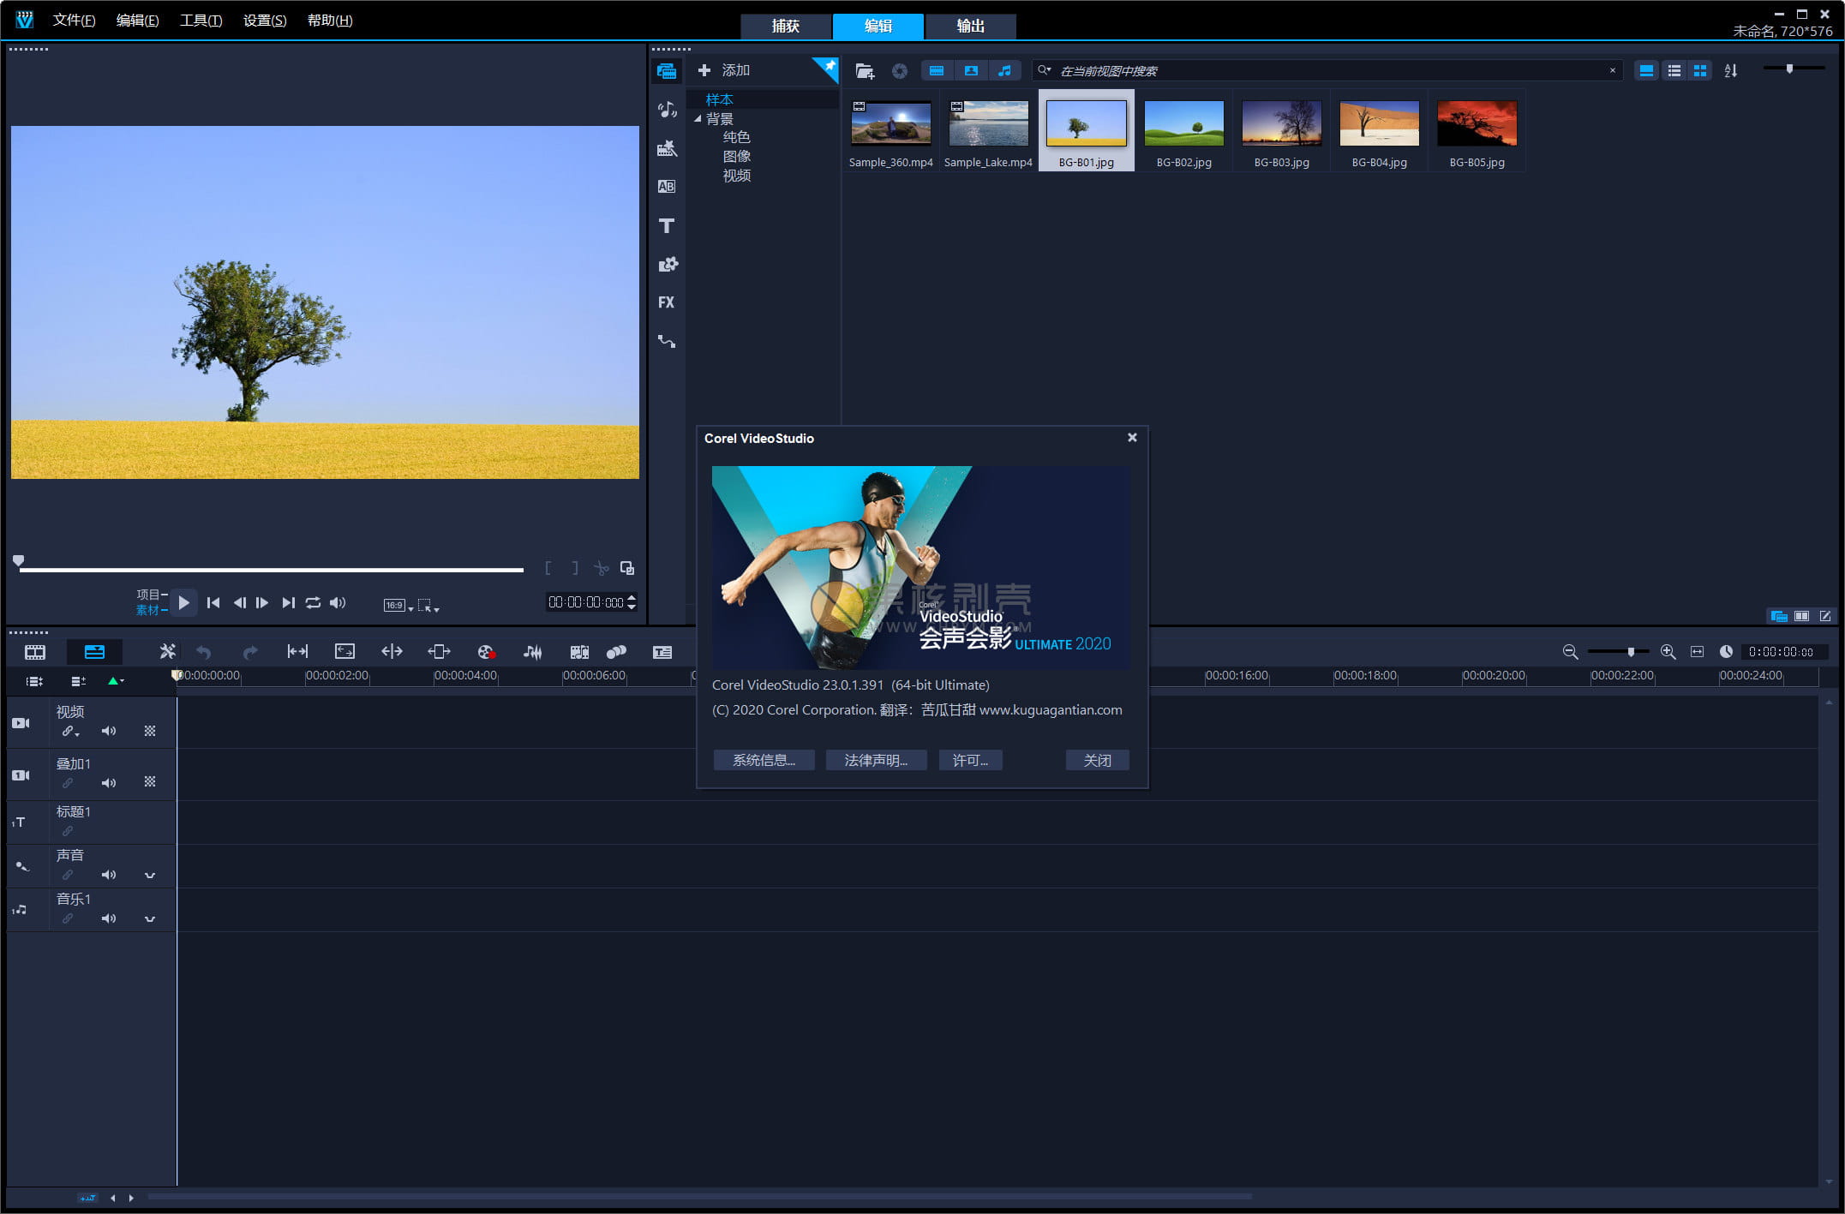The height and width of the screenshot is (1214, 1845).
Task: Toggle audio files filter in library
Action: click(1004, 71)
